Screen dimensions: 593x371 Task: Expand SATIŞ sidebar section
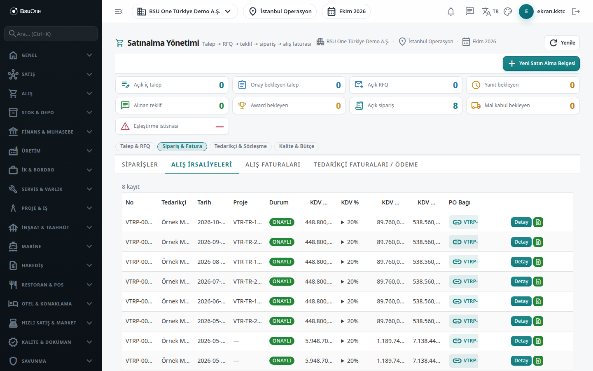(51, 74)
